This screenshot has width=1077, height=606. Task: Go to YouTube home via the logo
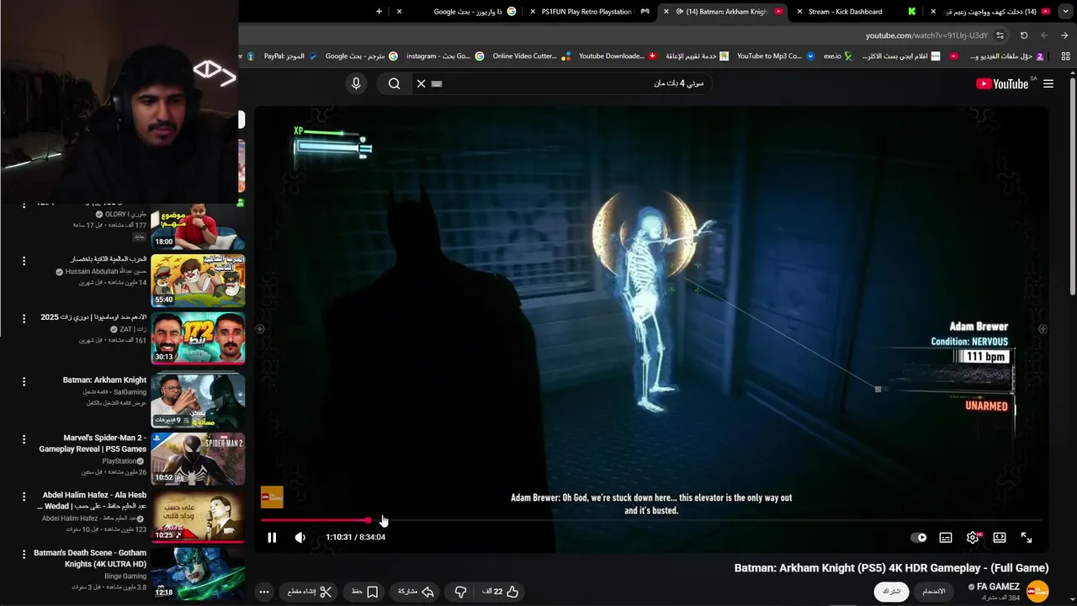(1001, 83)
